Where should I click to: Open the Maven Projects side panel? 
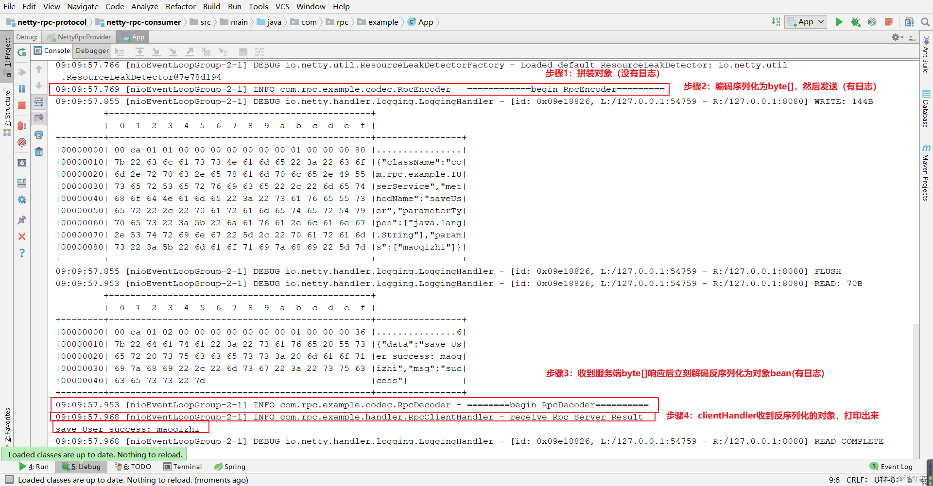[926, 173]
